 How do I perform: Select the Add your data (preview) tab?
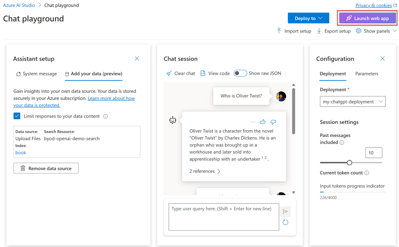tap(93, 74)
